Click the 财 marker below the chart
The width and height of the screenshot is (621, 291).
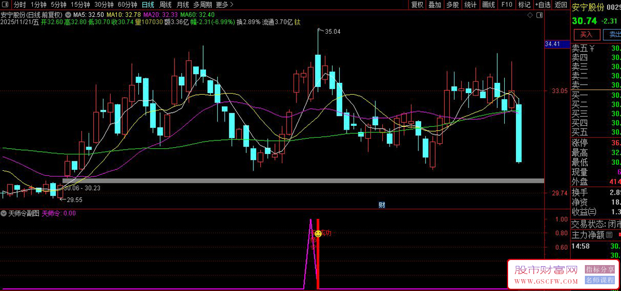(x=381, y=204)
